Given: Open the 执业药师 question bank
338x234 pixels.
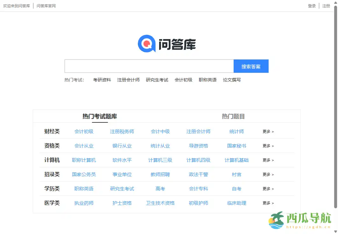Looking at the screenshot, I should tap(84, 203).
